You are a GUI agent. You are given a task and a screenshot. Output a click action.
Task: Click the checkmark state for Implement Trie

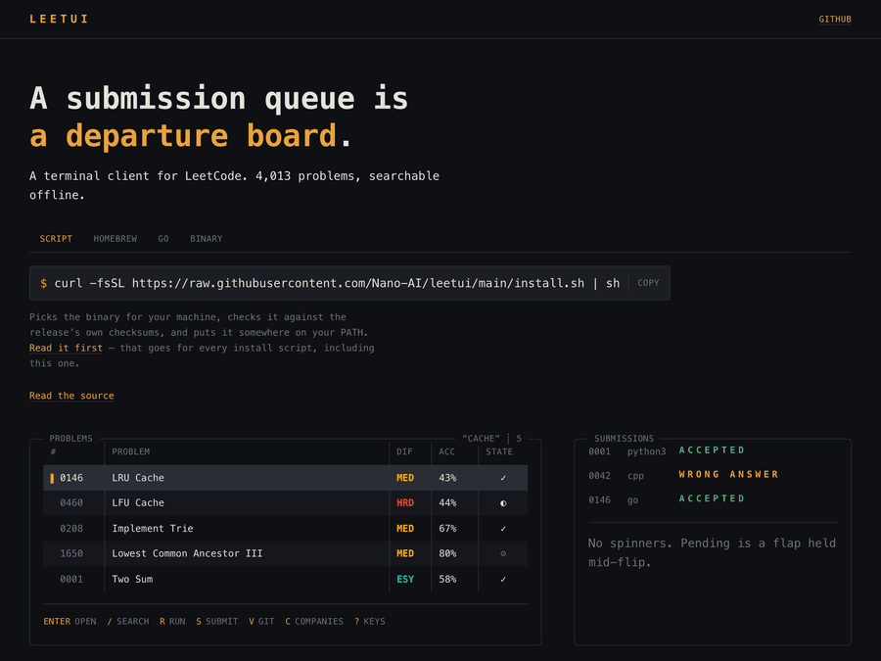503,529
